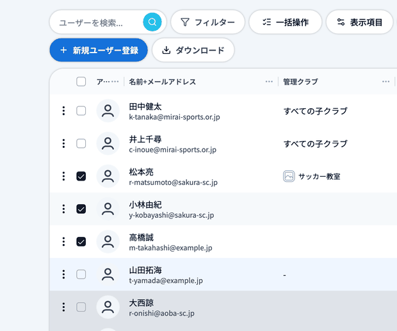This screenshot has height=331, width=397.
Task: Click the avatar icon of 田中健太
Action: pos(108,111)
